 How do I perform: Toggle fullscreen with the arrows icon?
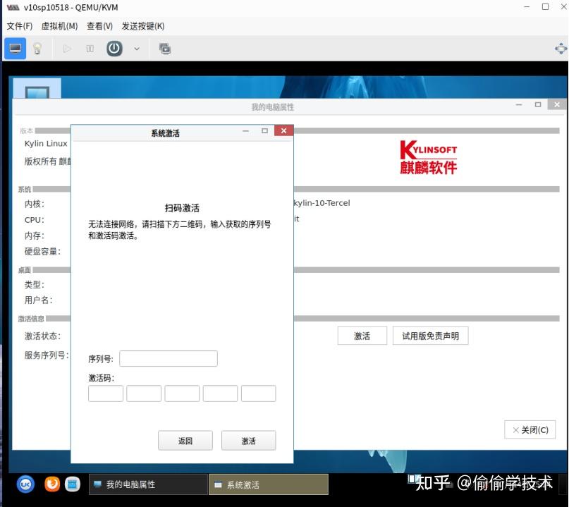point(561,49)
